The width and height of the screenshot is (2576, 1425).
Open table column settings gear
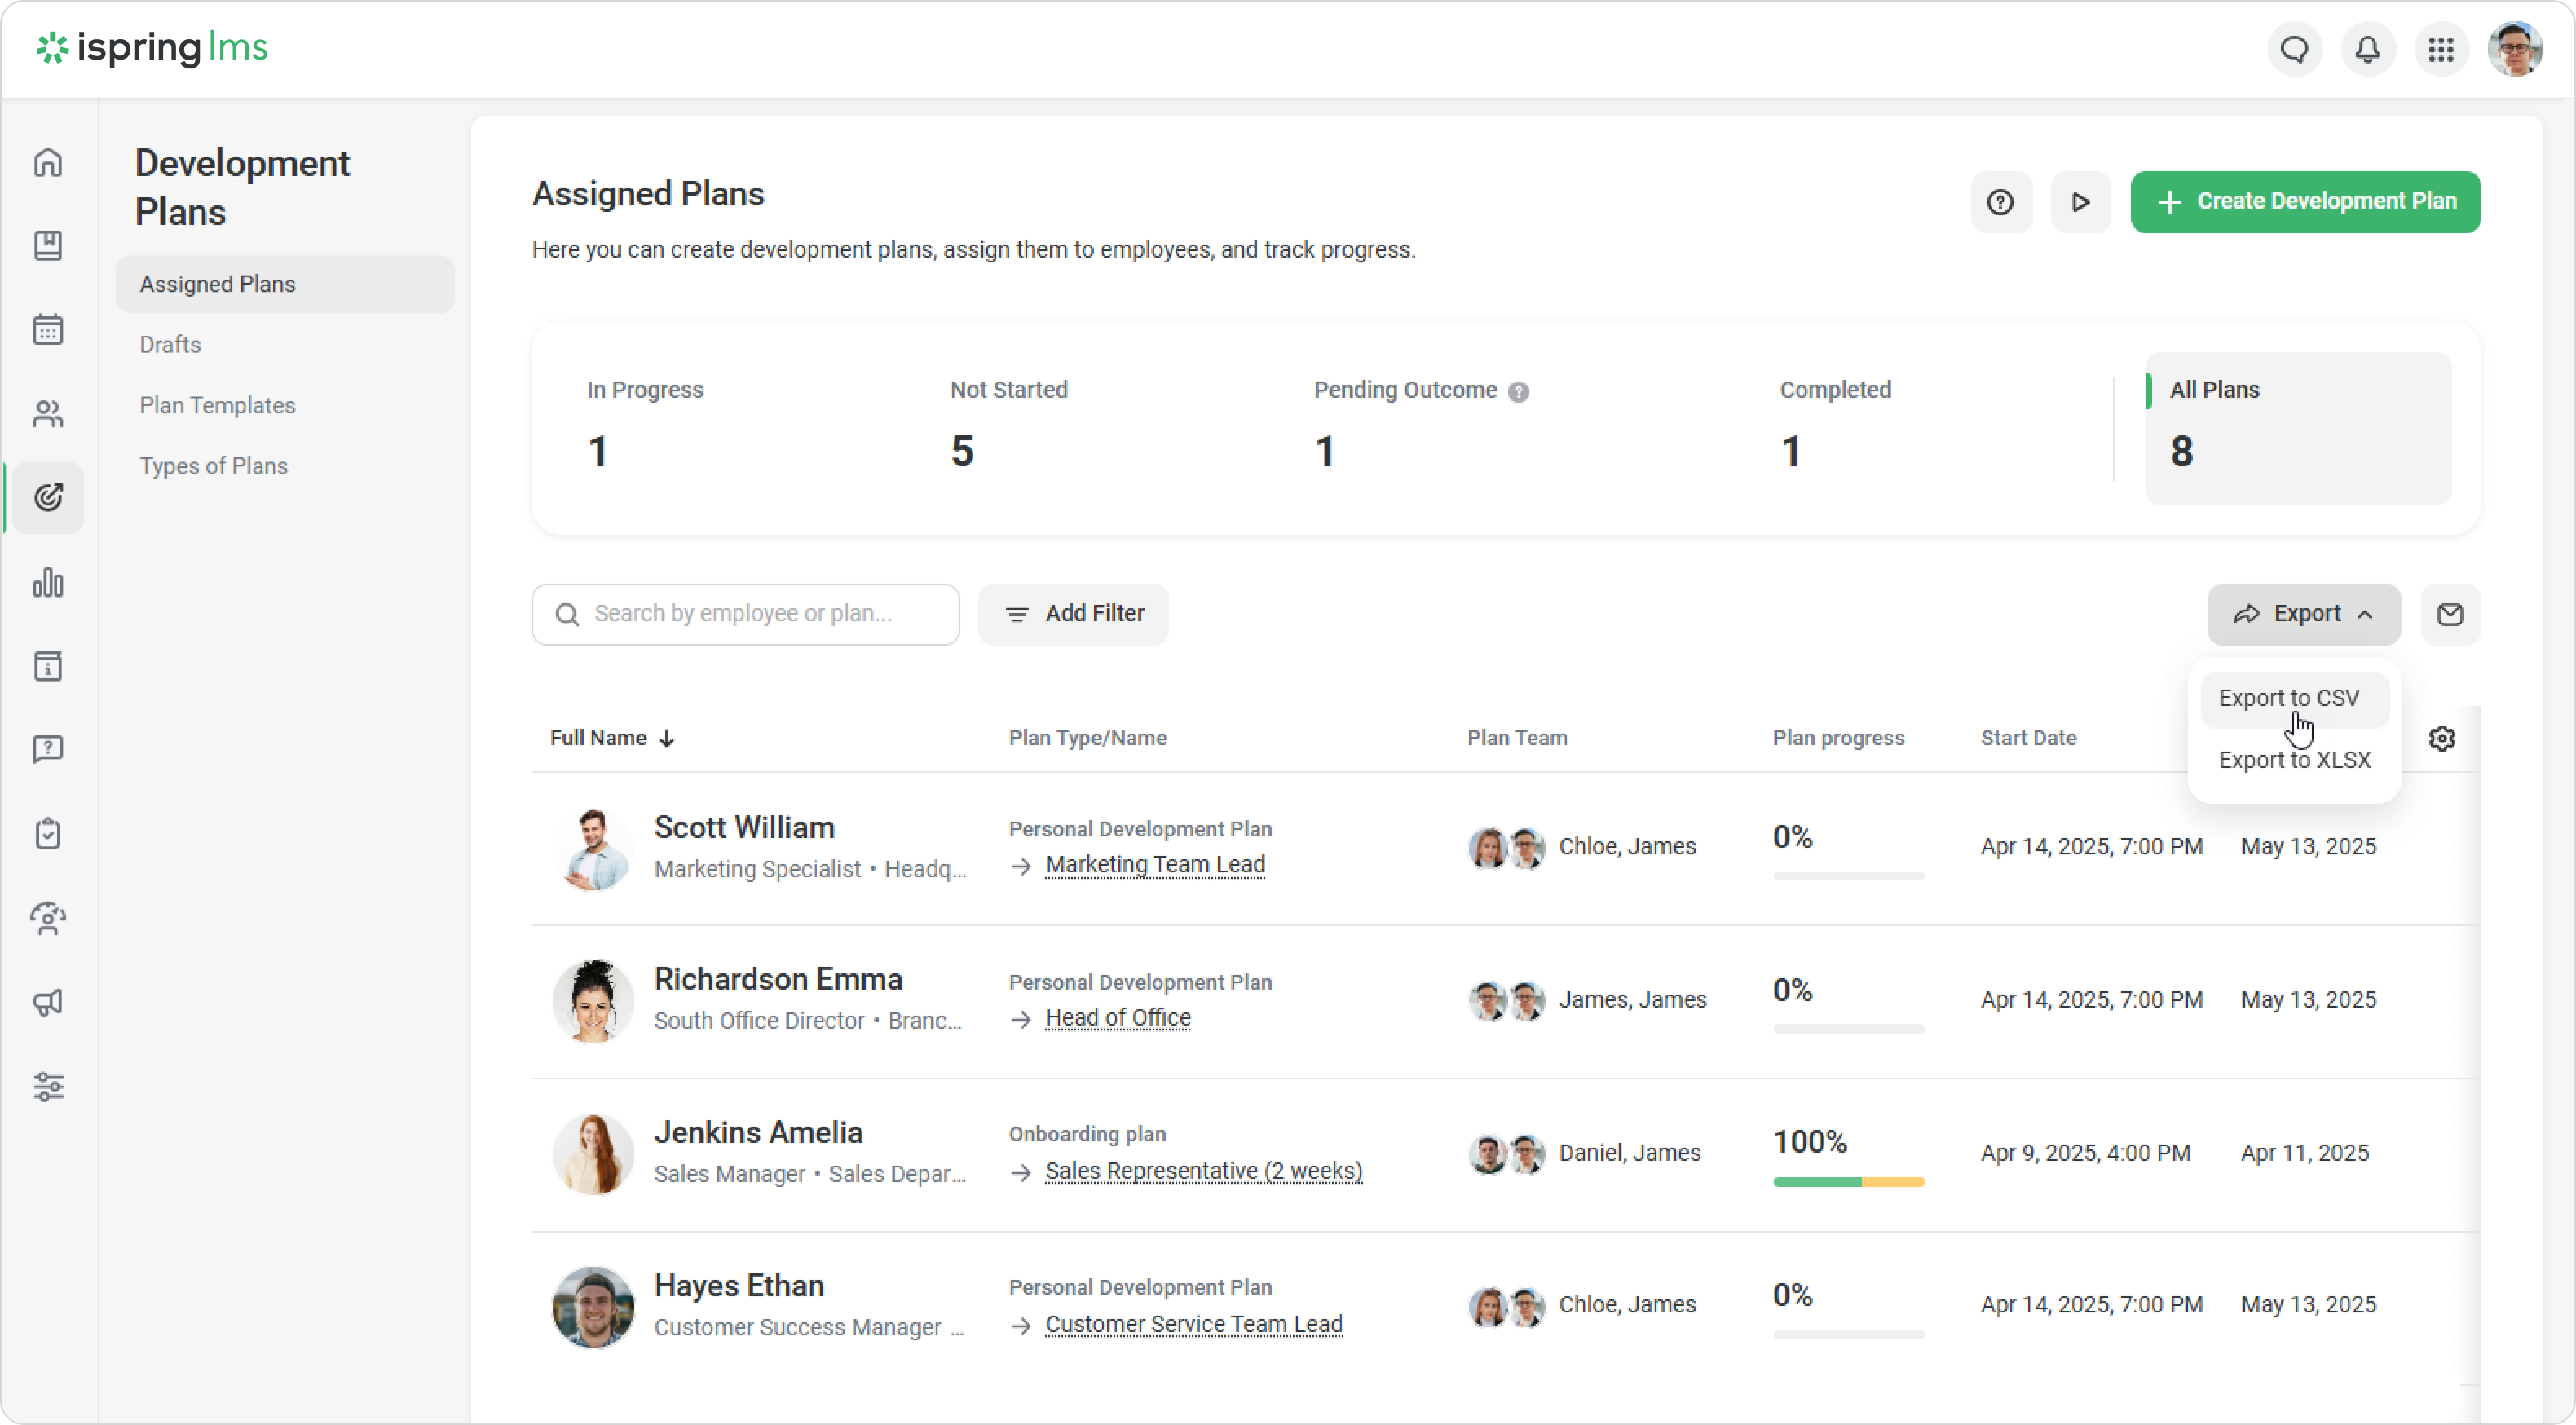(x=2442, y=738)
